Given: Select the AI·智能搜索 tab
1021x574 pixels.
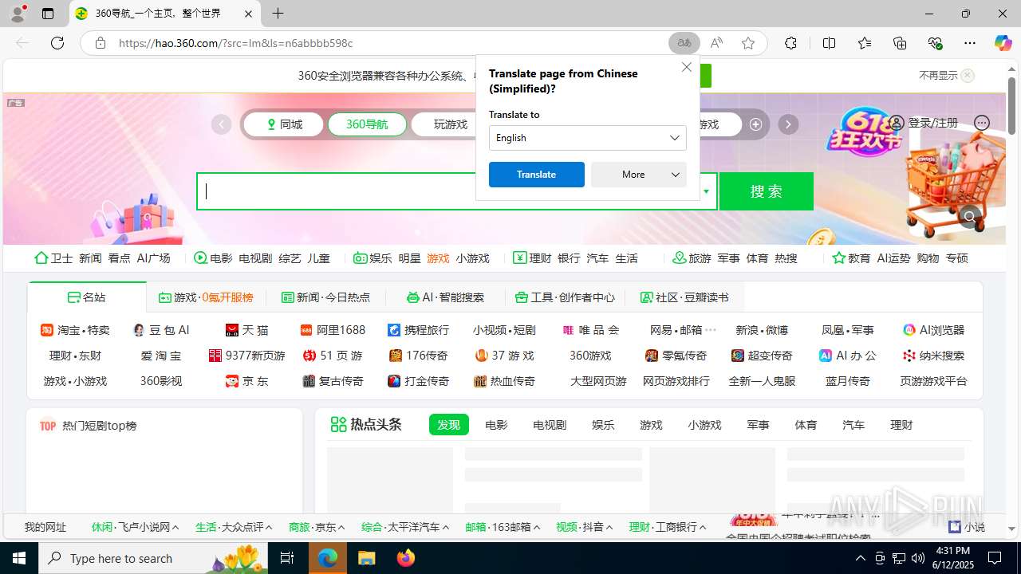Looking at the screenshot, I should tap(445, 297).
